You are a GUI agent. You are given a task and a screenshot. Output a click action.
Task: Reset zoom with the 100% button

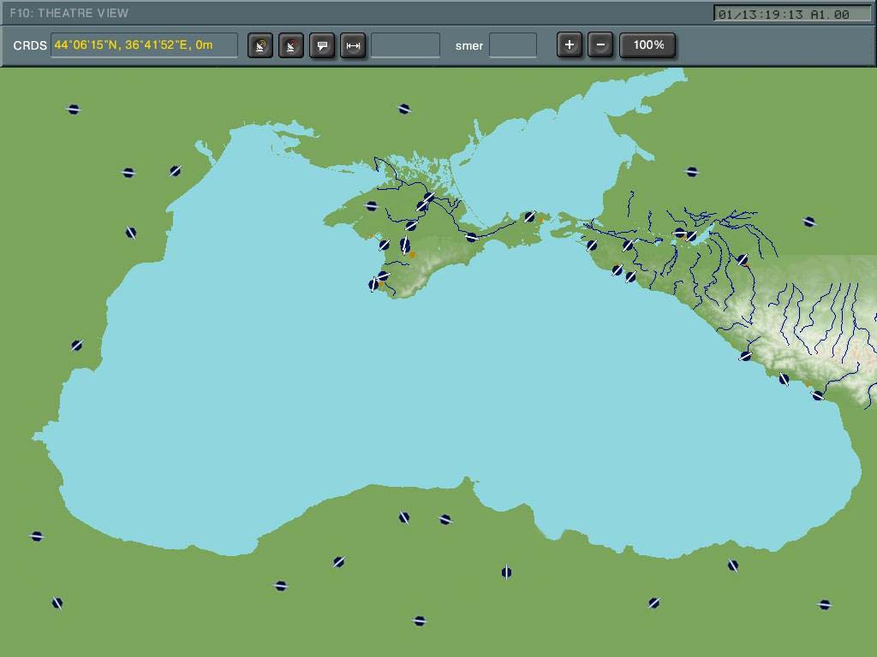pos(647,44)
